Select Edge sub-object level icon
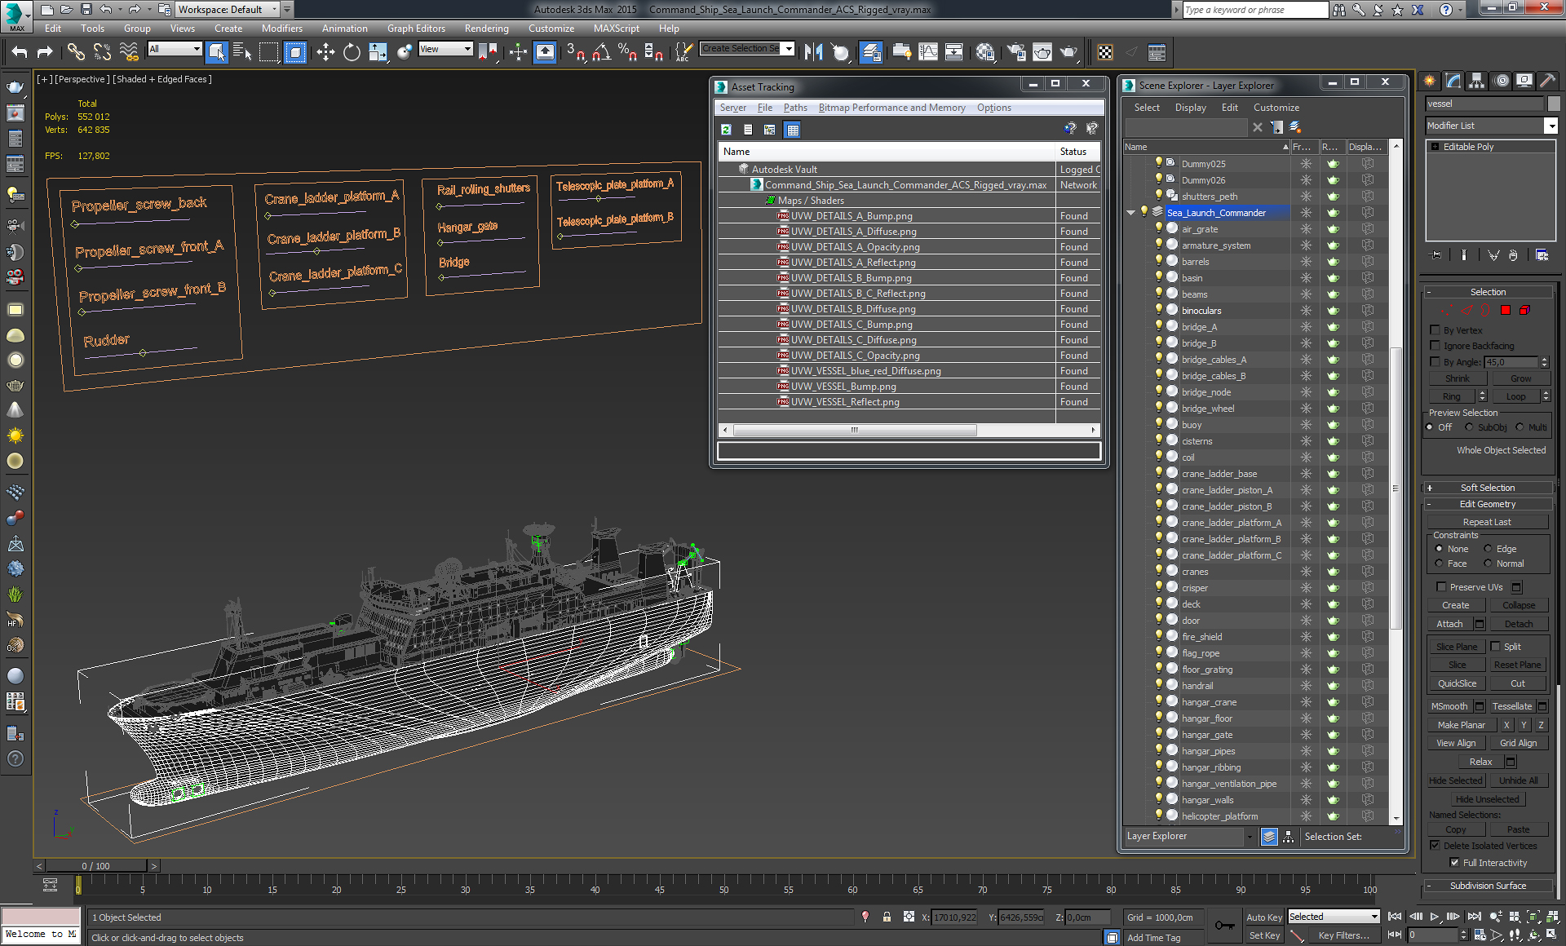This screenshot has width=1566, height=946. tap(1466, 310)
